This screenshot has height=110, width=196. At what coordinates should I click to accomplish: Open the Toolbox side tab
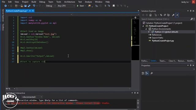3,27
